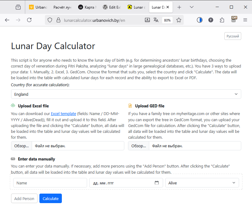Switch to the Расчёт лун tab
The width and height of the screenshot is (252, 212).
62,7
